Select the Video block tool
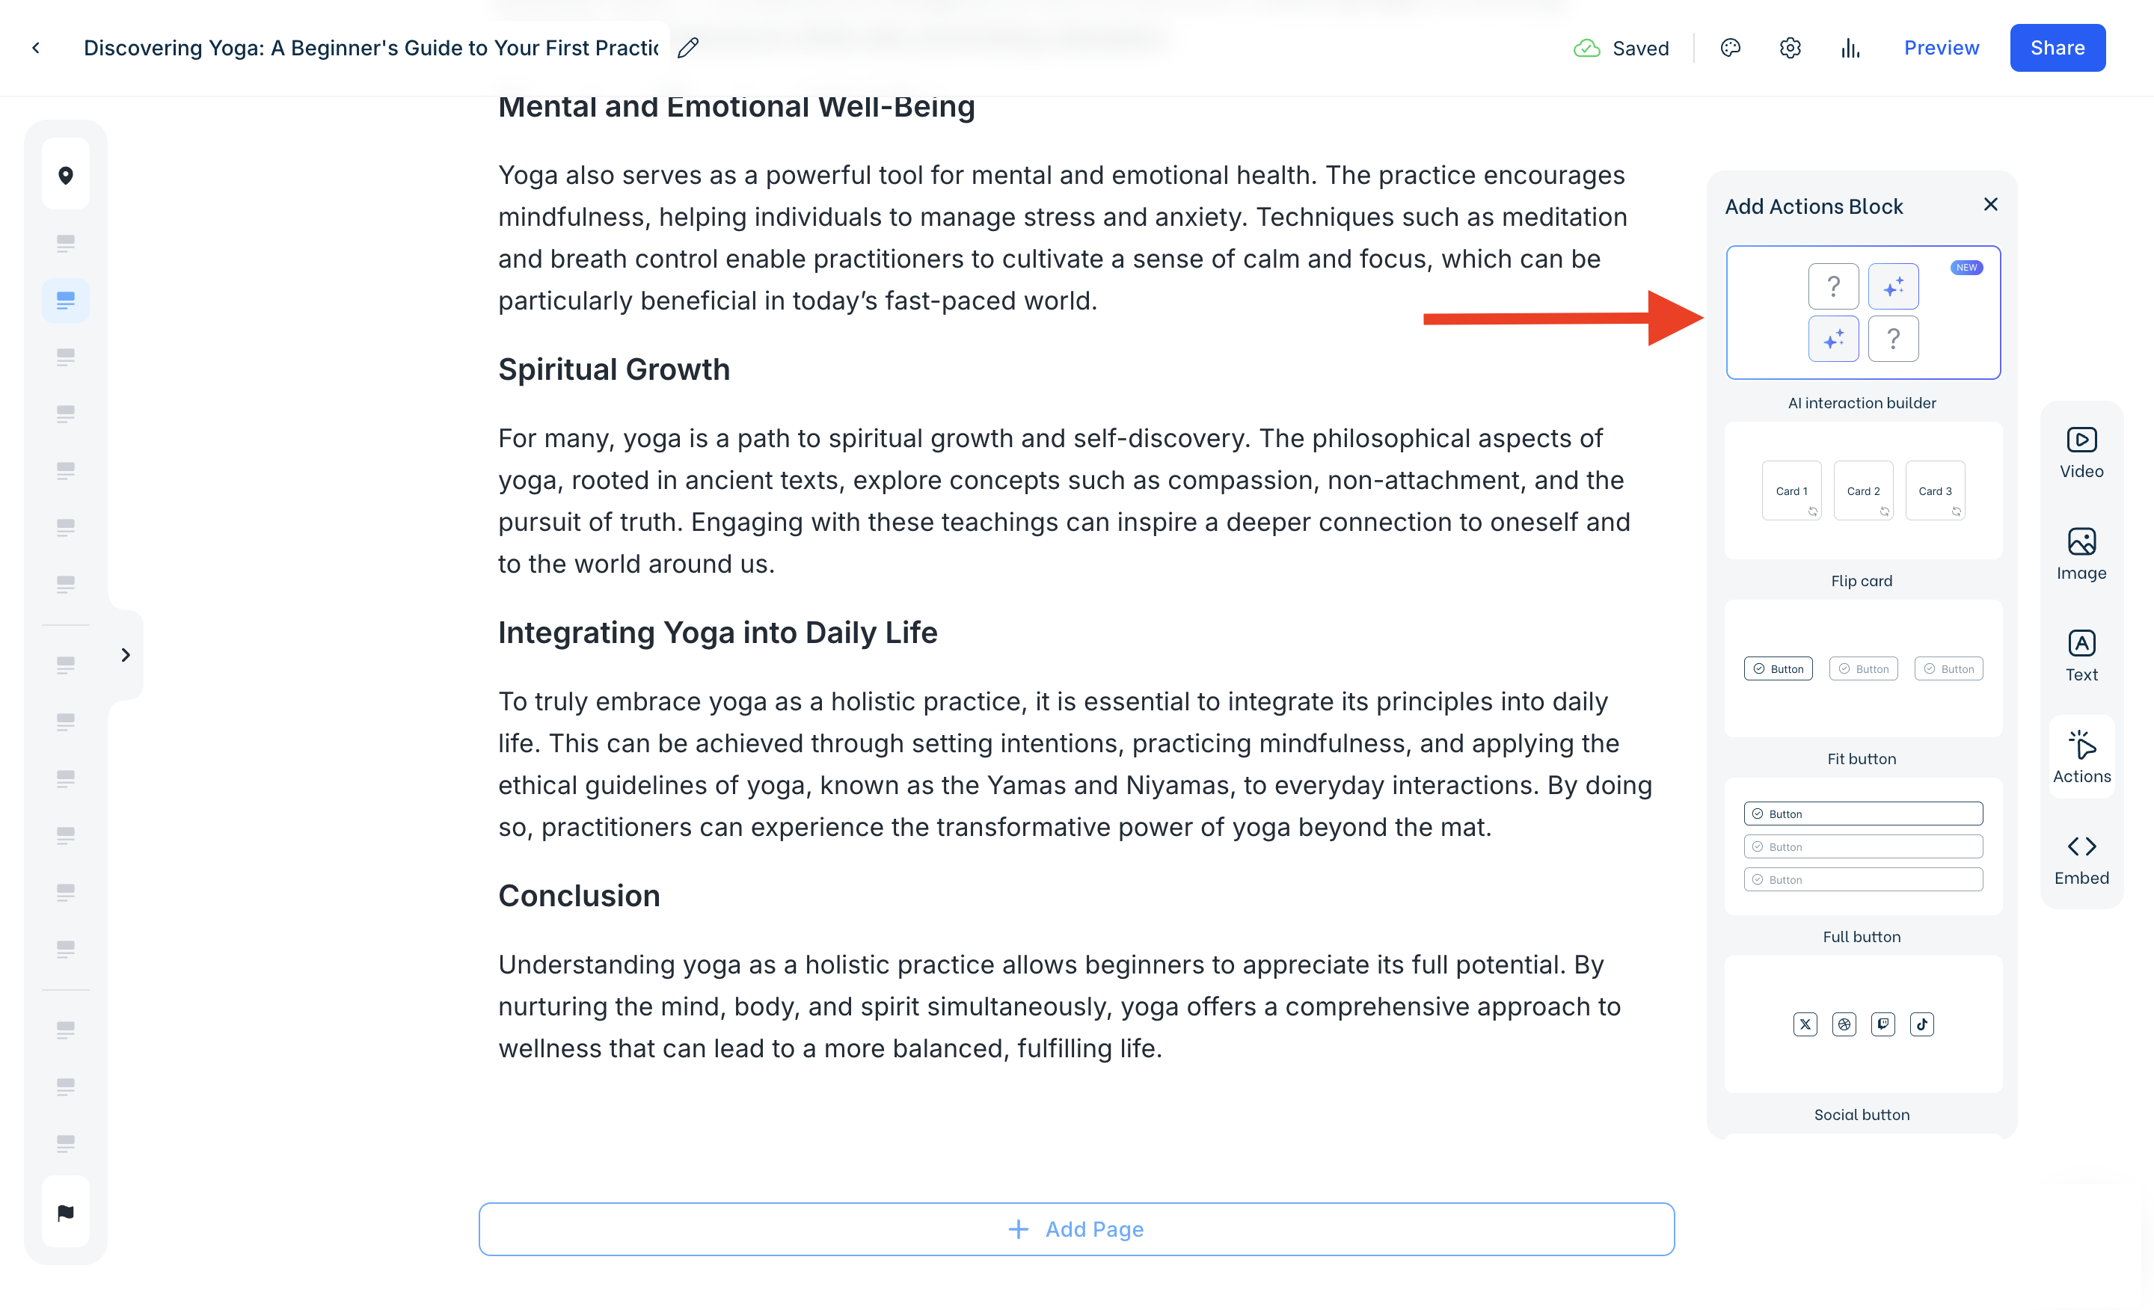Image resolution: width=2154 pixels, height=1310 pixels. (2081, 452)
